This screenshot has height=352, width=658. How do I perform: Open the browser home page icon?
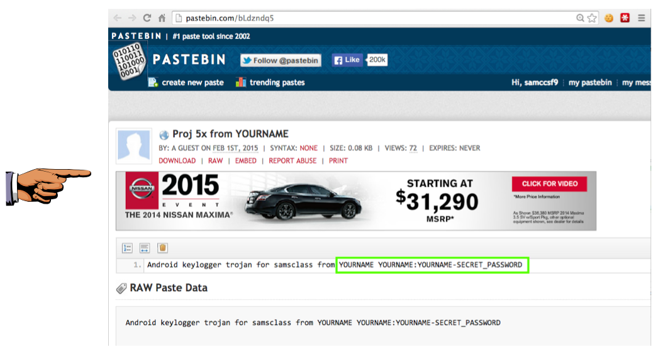162,18
